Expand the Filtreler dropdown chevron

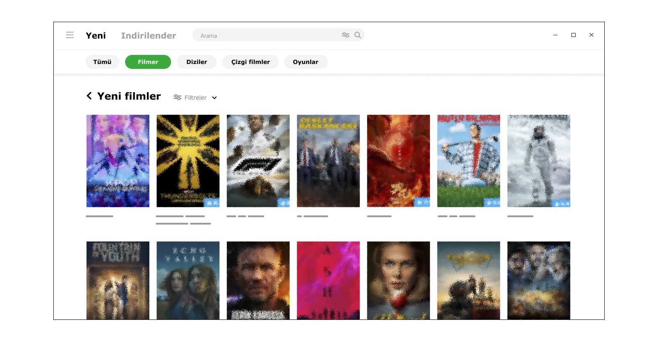pyautogui.click(x=214, y=98)
